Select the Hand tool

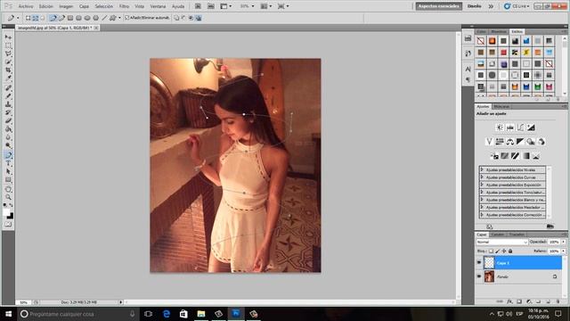(x=8, y=190)
